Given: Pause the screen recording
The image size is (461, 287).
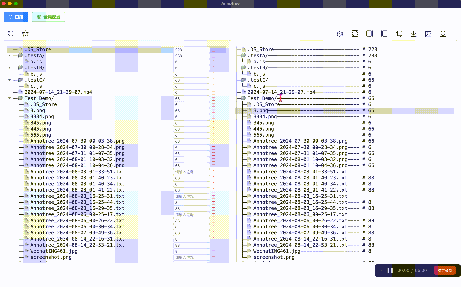Looking at the screenshot, I should [390, 270].
